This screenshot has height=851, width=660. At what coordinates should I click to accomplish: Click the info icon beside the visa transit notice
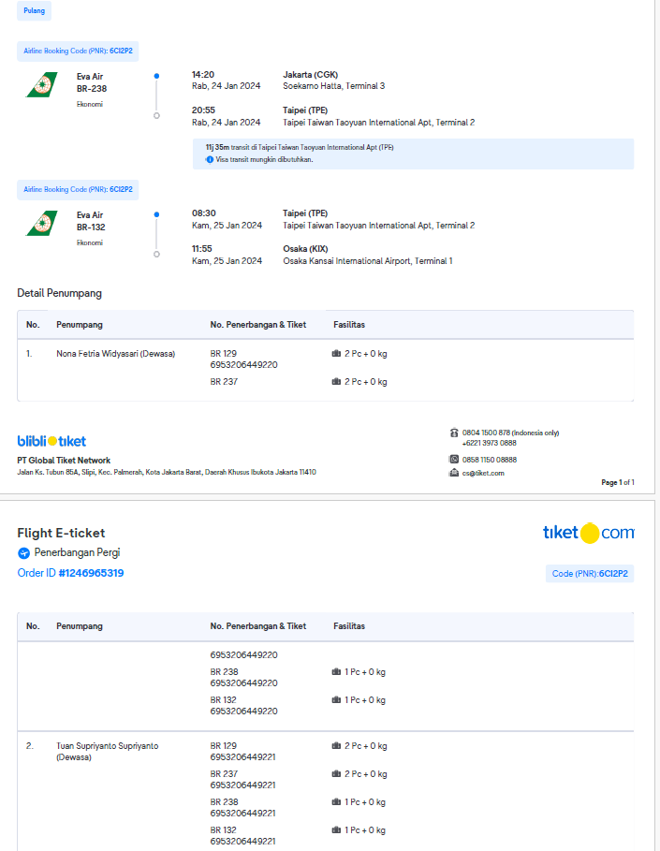(x=210, y=160)
